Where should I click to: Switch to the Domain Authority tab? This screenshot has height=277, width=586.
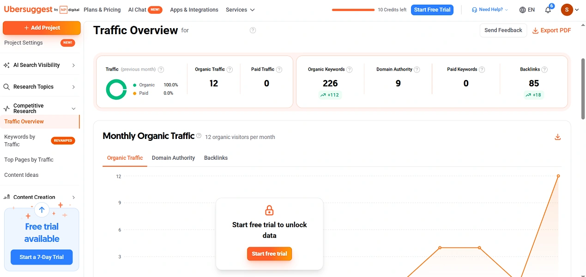[174, 158]
